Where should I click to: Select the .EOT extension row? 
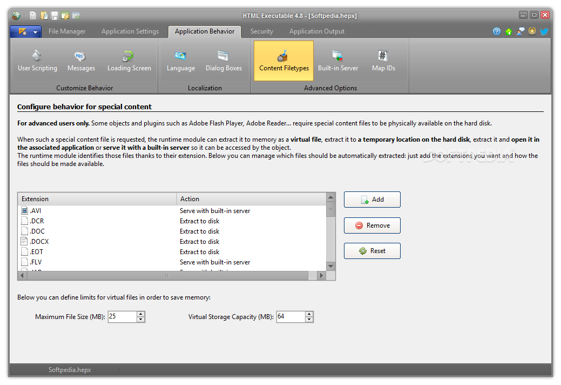coord(172,252)
